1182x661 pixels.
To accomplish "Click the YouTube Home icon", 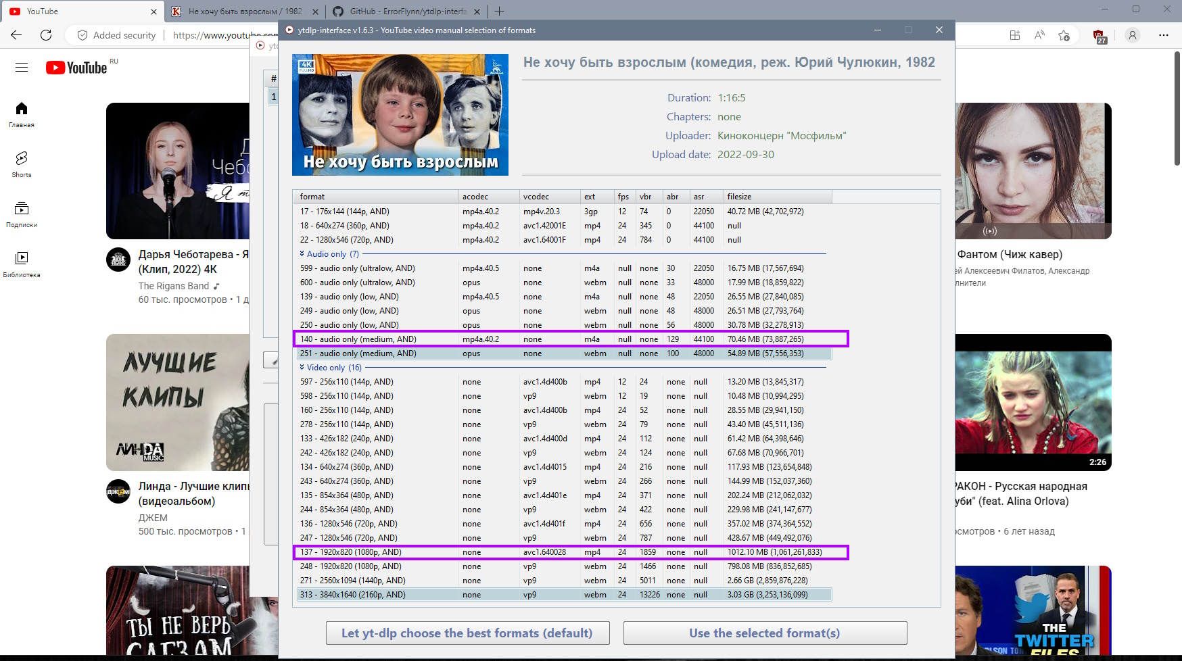I will coord(22,114).
